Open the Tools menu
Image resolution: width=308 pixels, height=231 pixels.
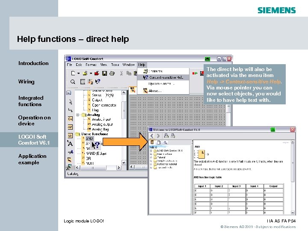click(115, 65)
